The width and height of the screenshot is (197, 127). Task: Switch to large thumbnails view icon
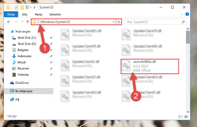(x=186, y=116)
